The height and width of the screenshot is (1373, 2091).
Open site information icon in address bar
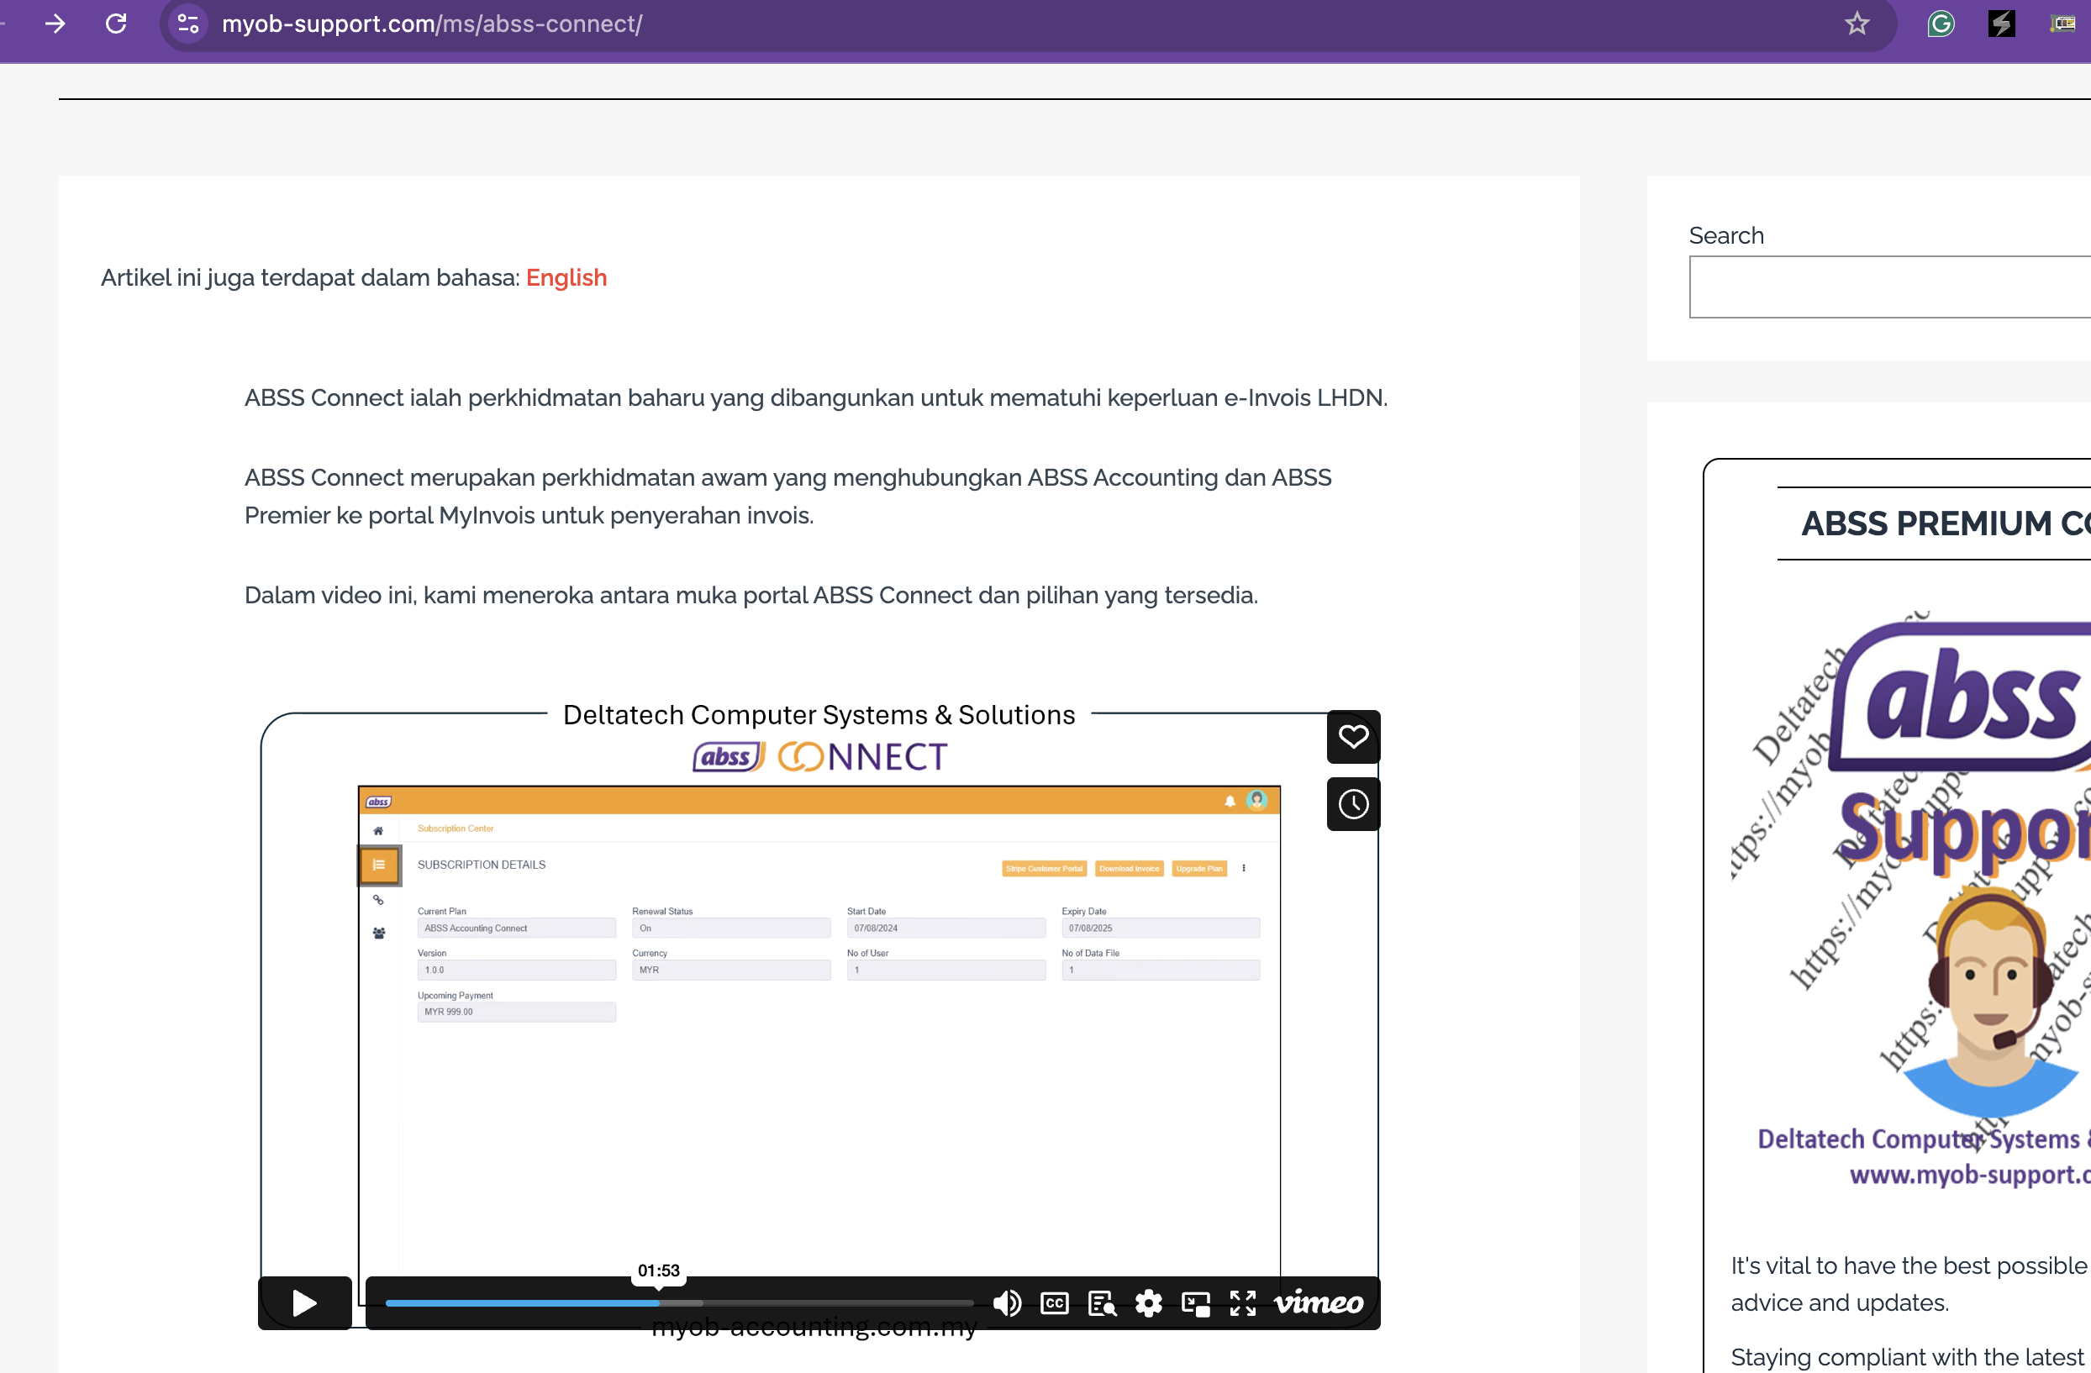[x=188, y=24]
